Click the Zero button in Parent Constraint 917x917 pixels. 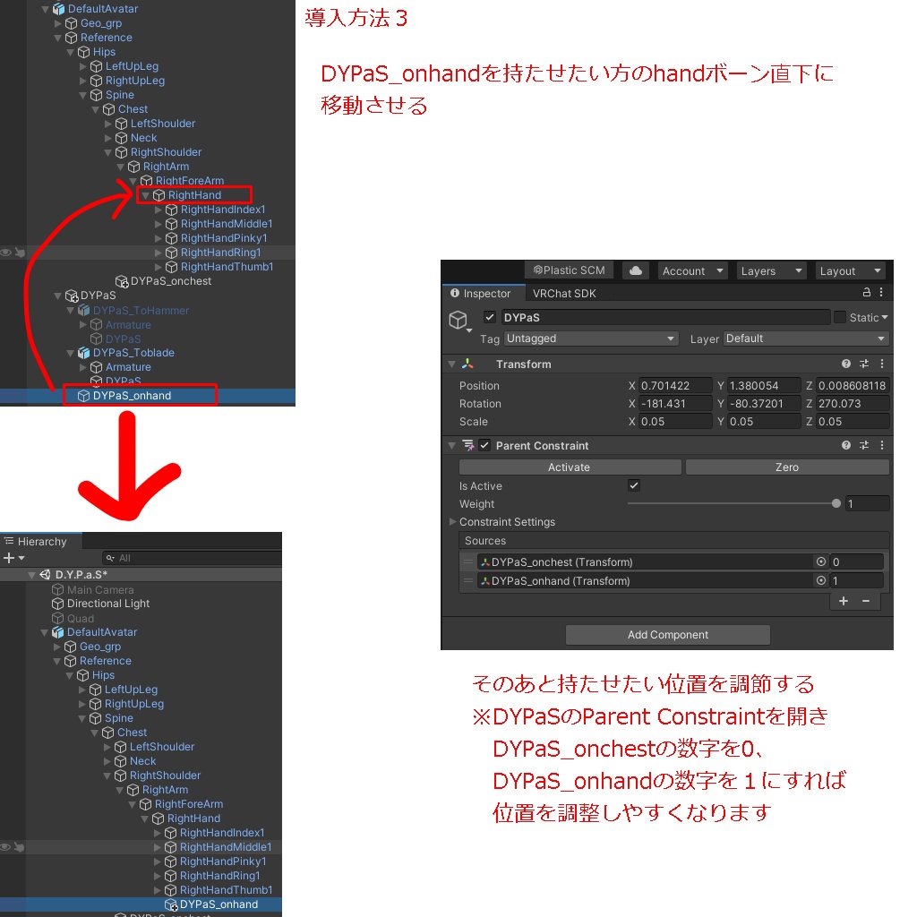(x=786, y=467)
